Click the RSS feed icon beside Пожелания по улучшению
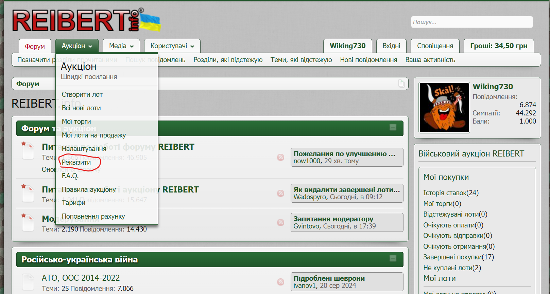Viewport: 550px width, 294px height. 280,157
